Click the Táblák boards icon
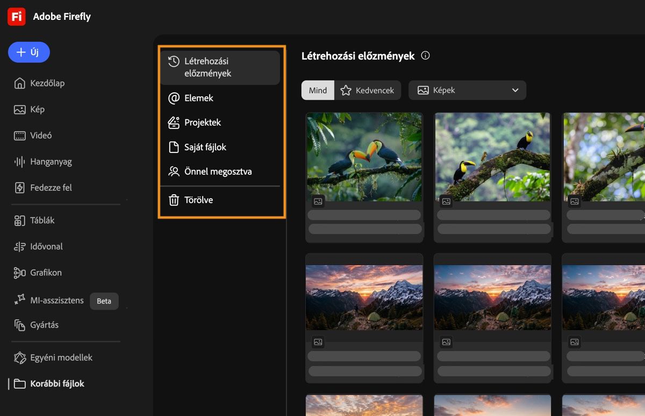This screenshot has width=645, height=416. click(20, 220)
